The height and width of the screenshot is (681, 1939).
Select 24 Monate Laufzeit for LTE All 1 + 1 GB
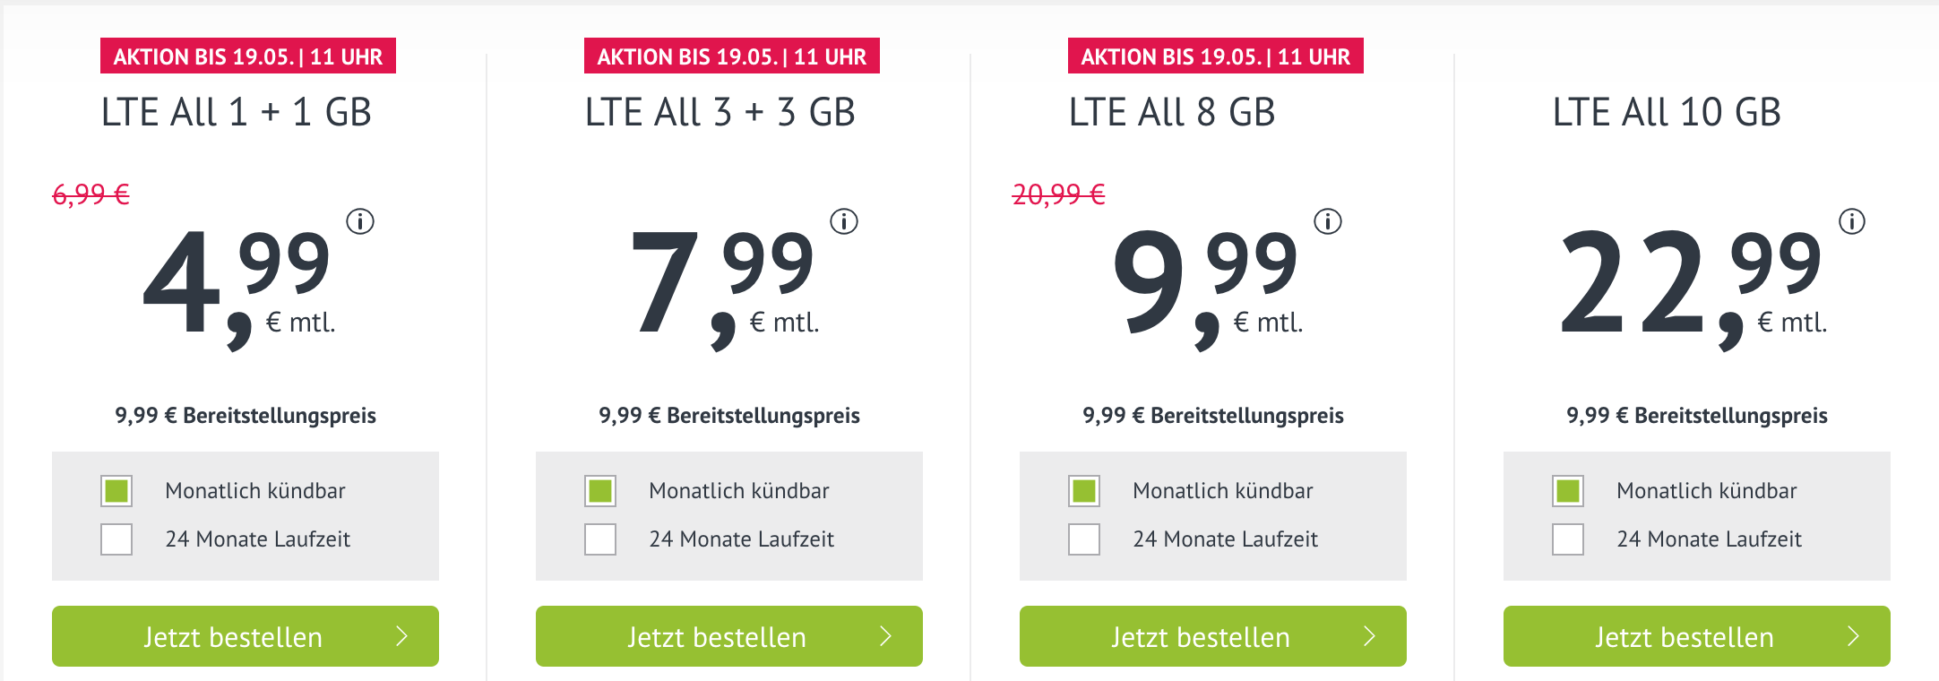tap(116, 539)
